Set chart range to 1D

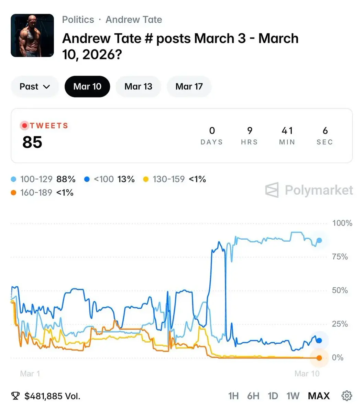273,396
